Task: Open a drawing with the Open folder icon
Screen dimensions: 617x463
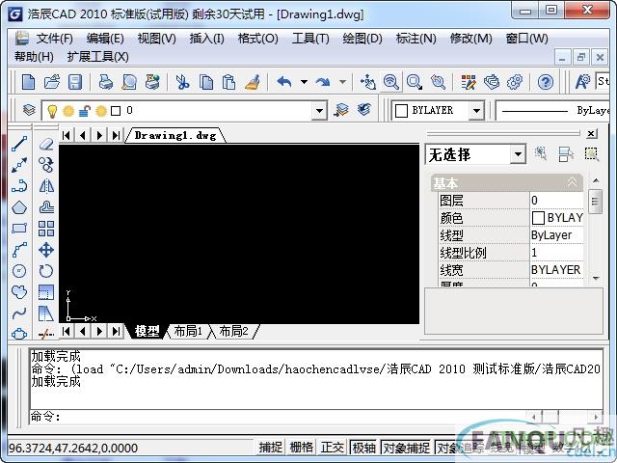Action: (x=52, y=82)
